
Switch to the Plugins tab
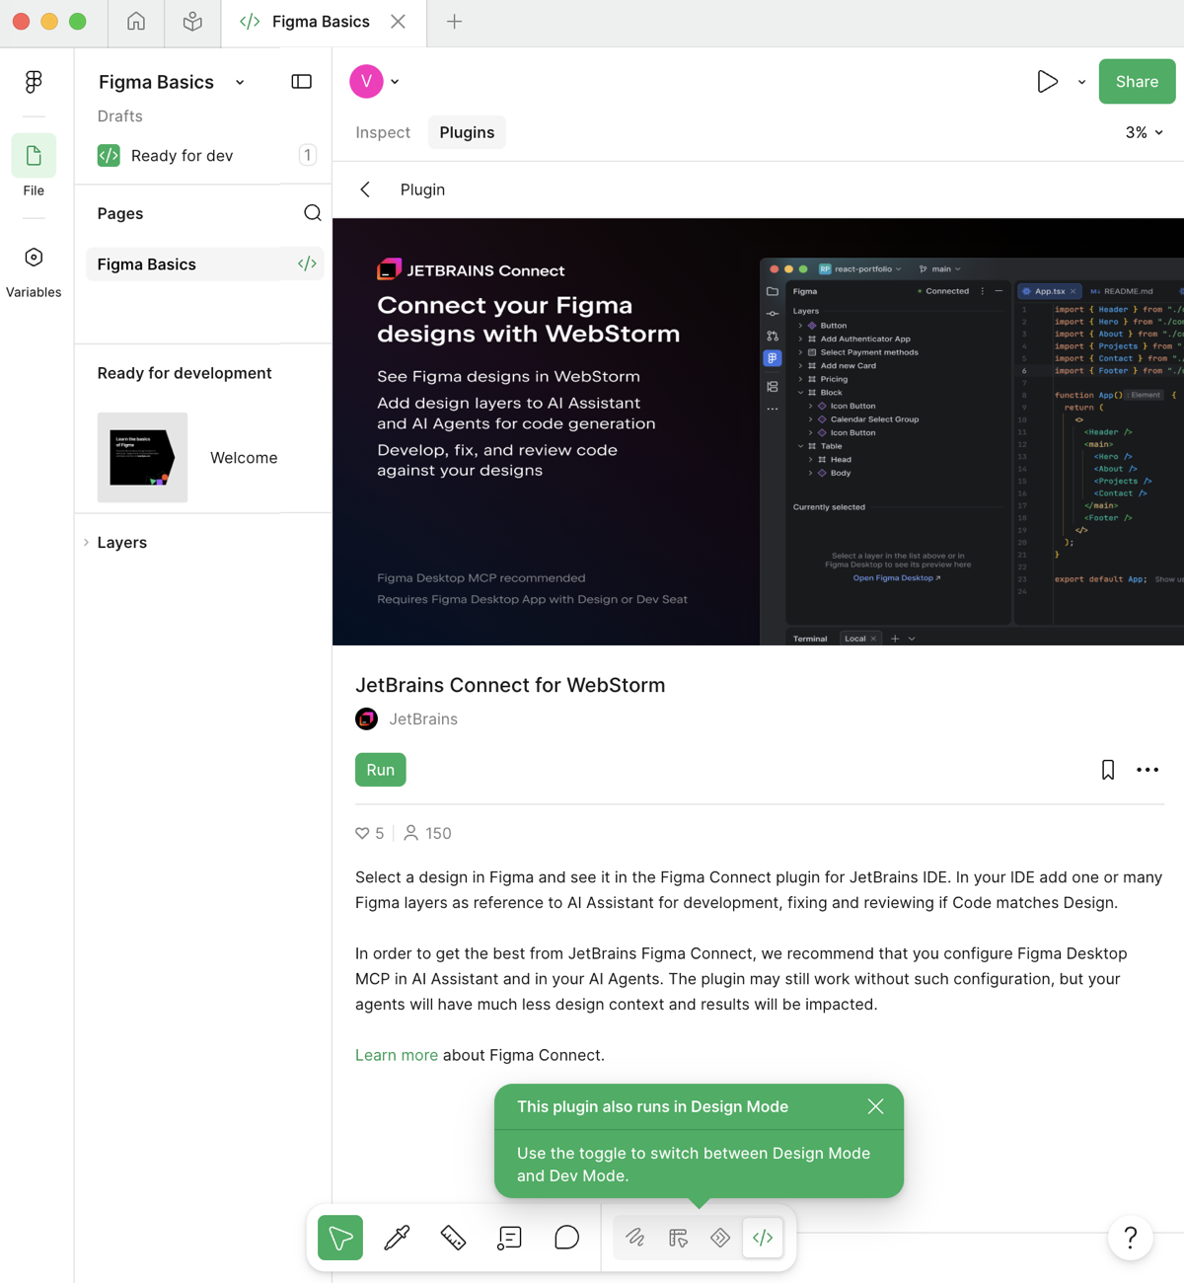(x=467, y=132)
